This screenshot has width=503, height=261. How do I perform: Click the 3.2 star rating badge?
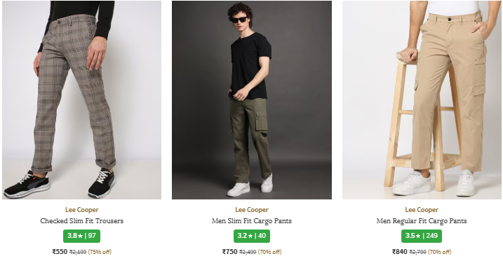click(252, 236)
